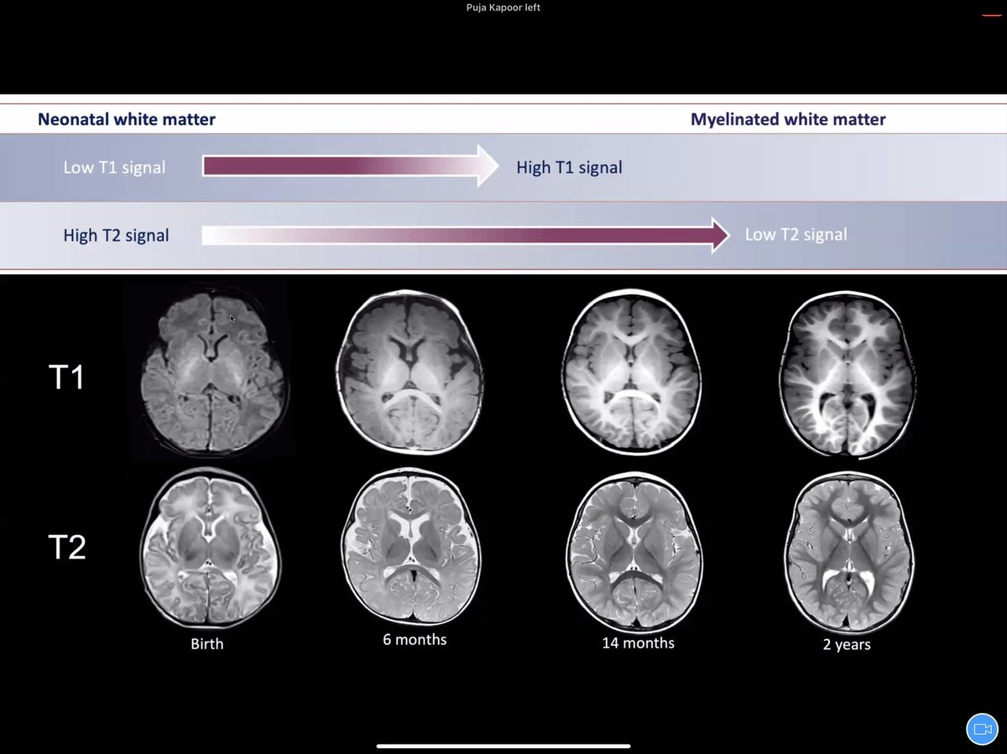Click the '2 years' caption
Image resolution: width=1007 pixels, height=754 pixels.
(847, 645)
